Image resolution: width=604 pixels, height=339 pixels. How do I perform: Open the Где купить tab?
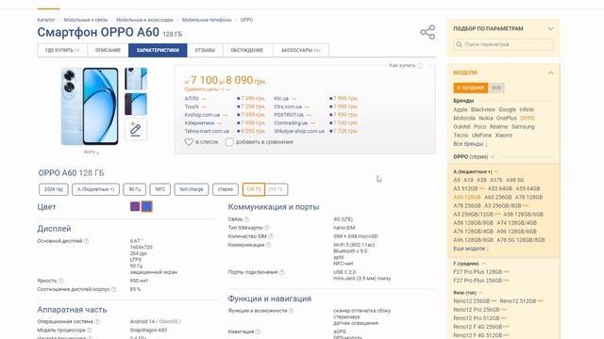tap(62, 50)
